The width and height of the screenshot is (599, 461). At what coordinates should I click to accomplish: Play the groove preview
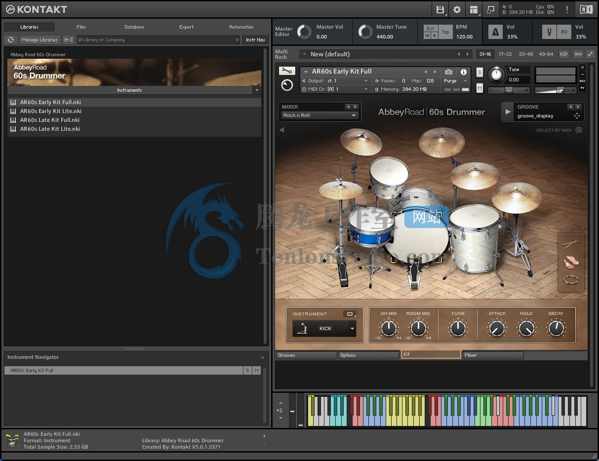(508, 112)
